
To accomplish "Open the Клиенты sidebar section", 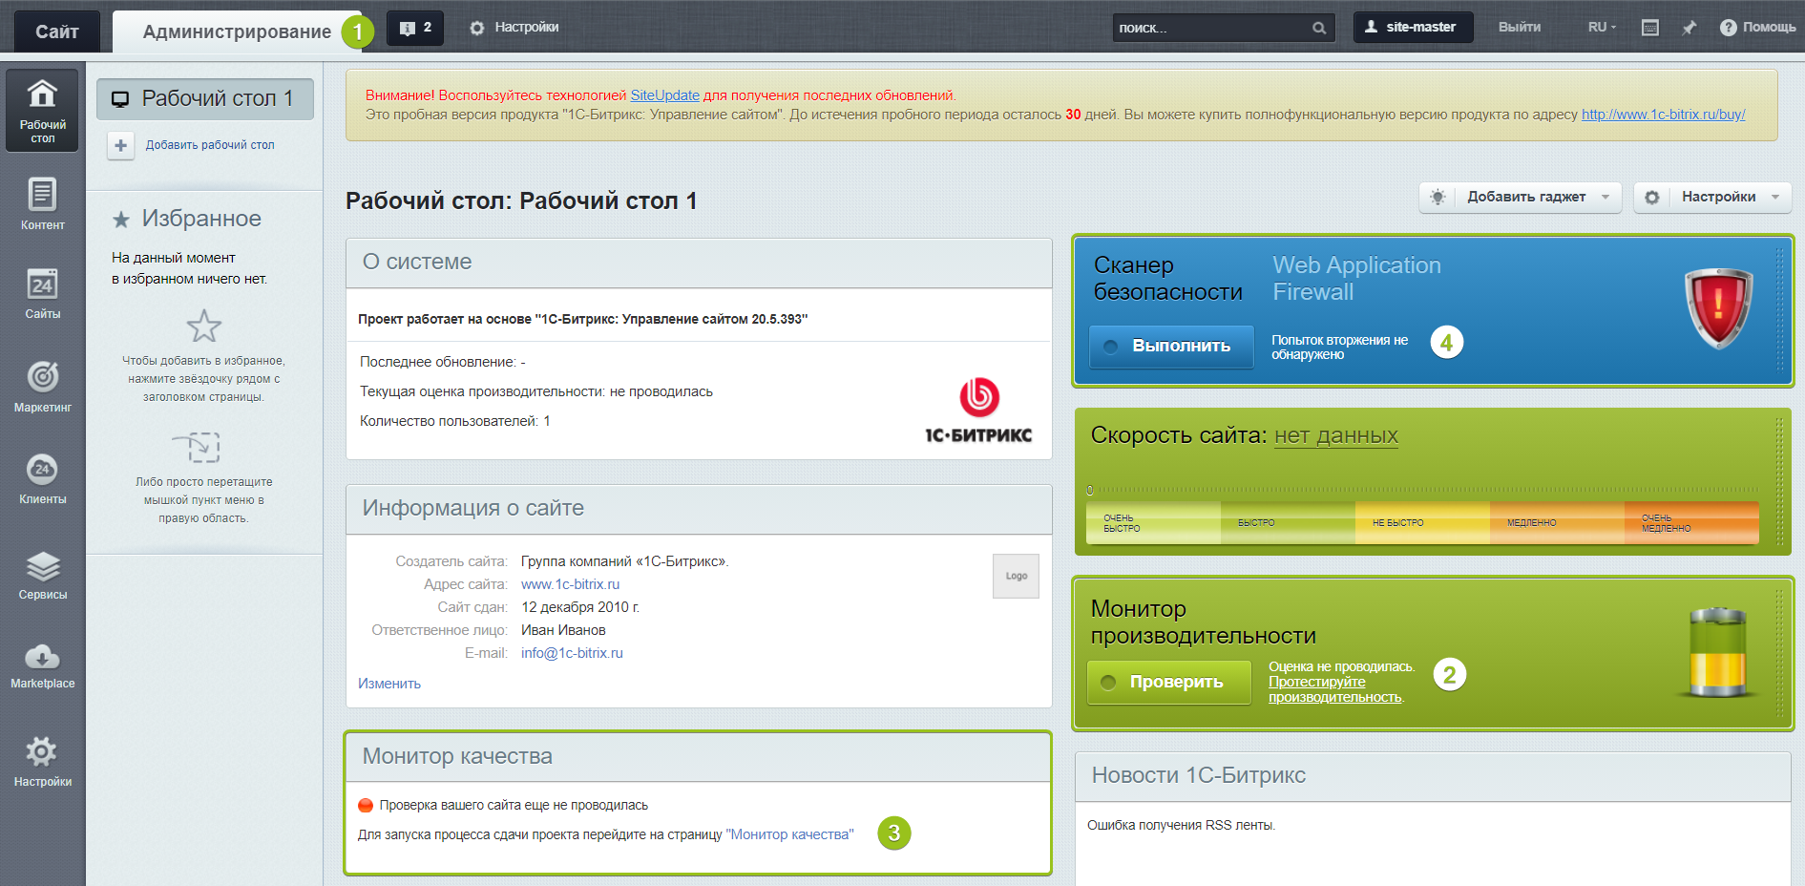I will 43,478.
